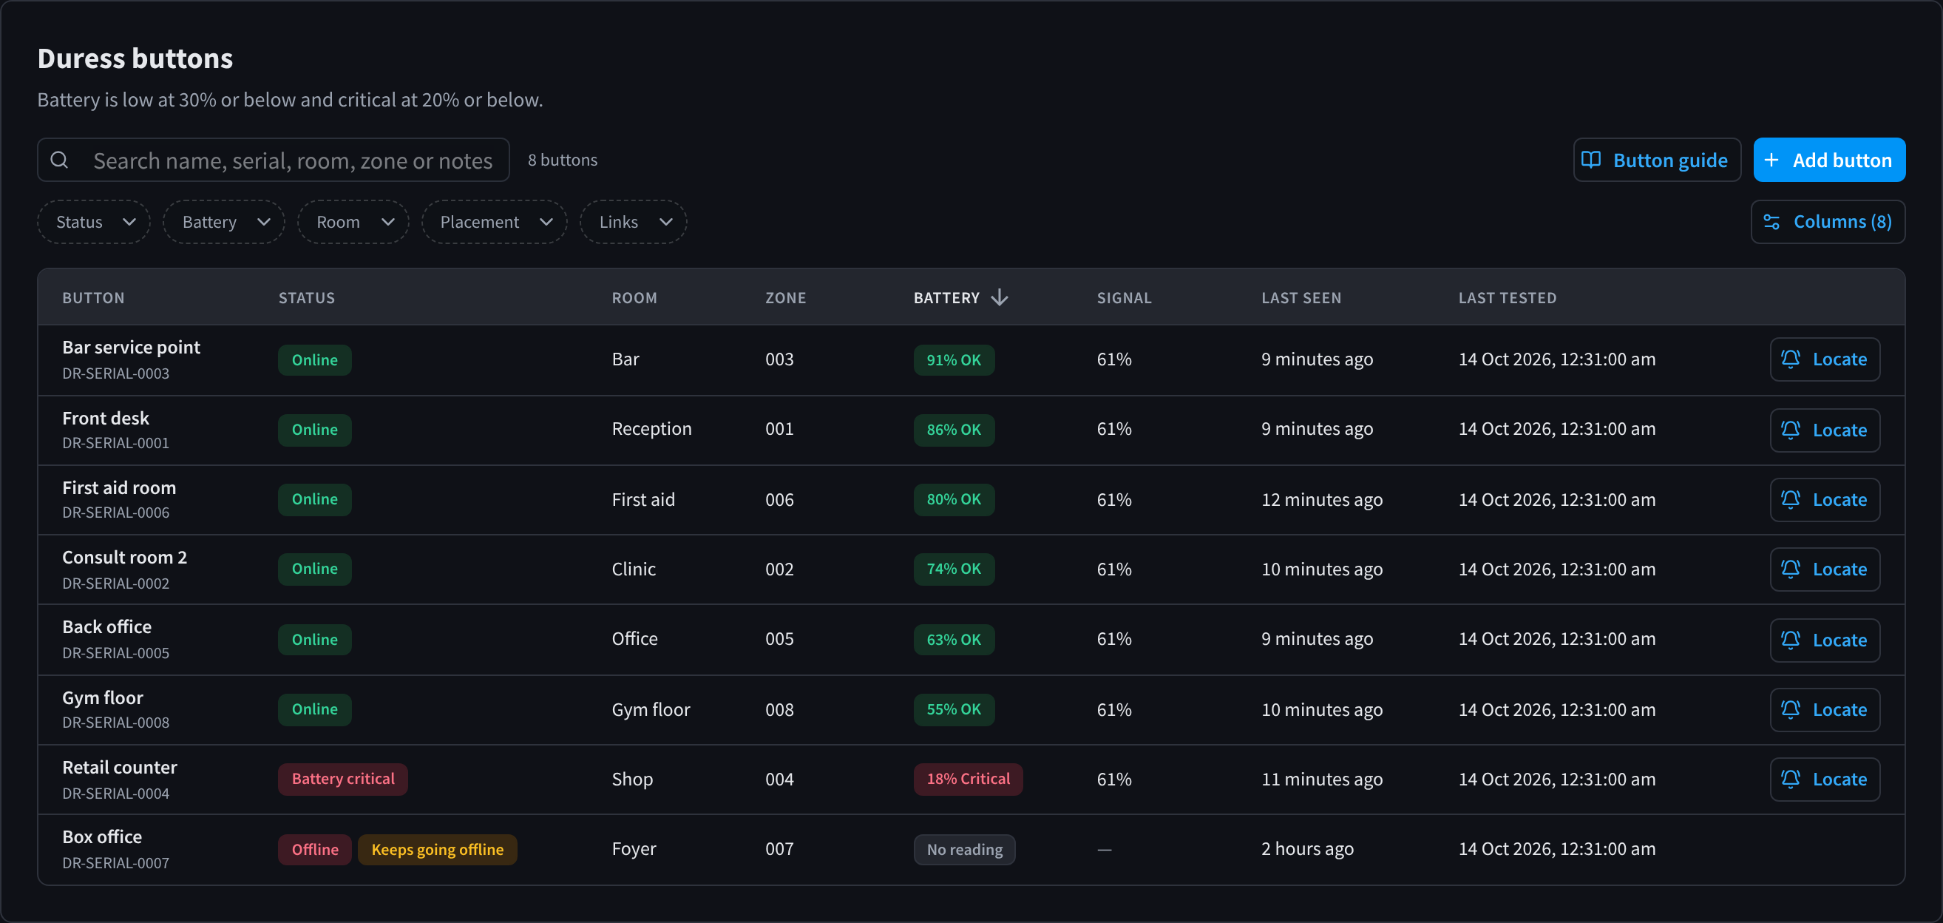Sort by the Last tested column header
1943x923 pixels.
1508,298
